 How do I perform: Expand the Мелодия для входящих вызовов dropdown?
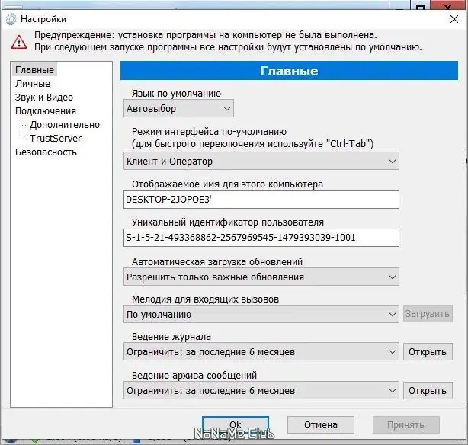[261, 314]
